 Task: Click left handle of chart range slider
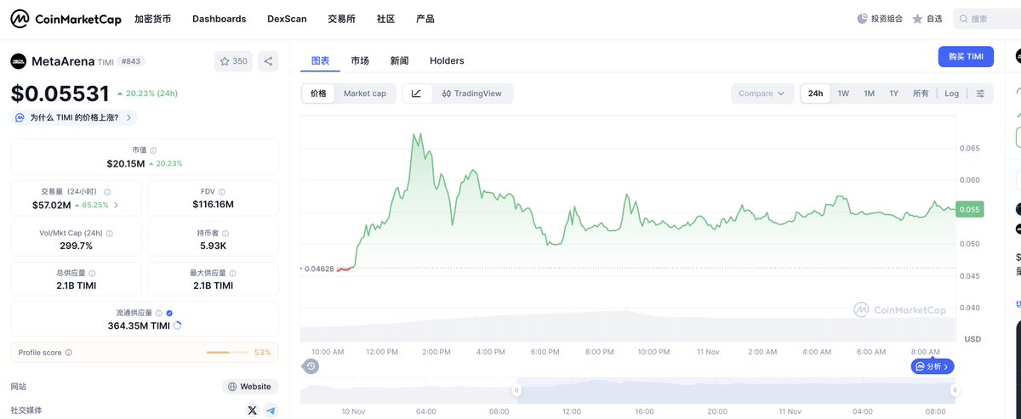516,390
